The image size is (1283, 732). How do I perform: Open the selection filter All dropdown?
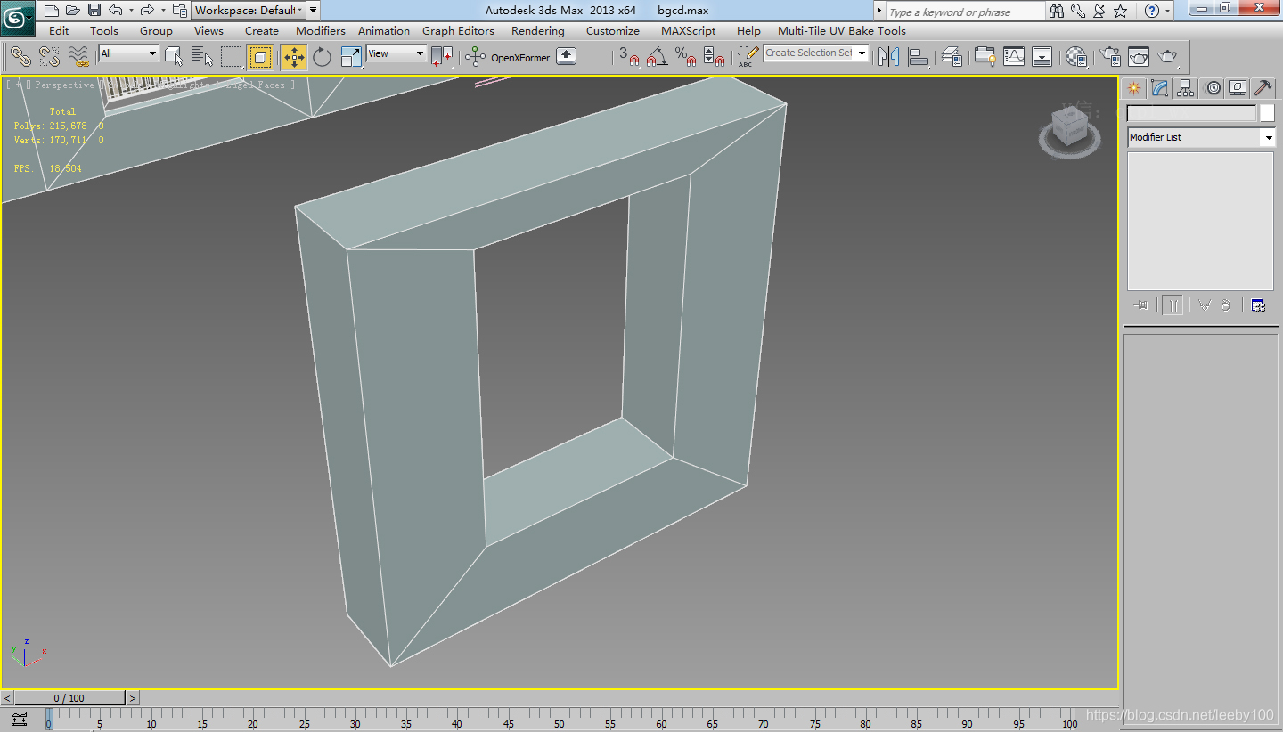[128, 53]
